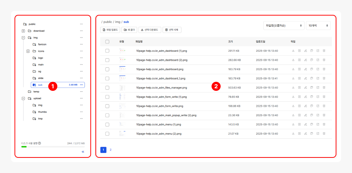The height and width of the screenshot is (173, 352).
Task: Collapse the img folder tree node
Action: click(x=24, y=38)
